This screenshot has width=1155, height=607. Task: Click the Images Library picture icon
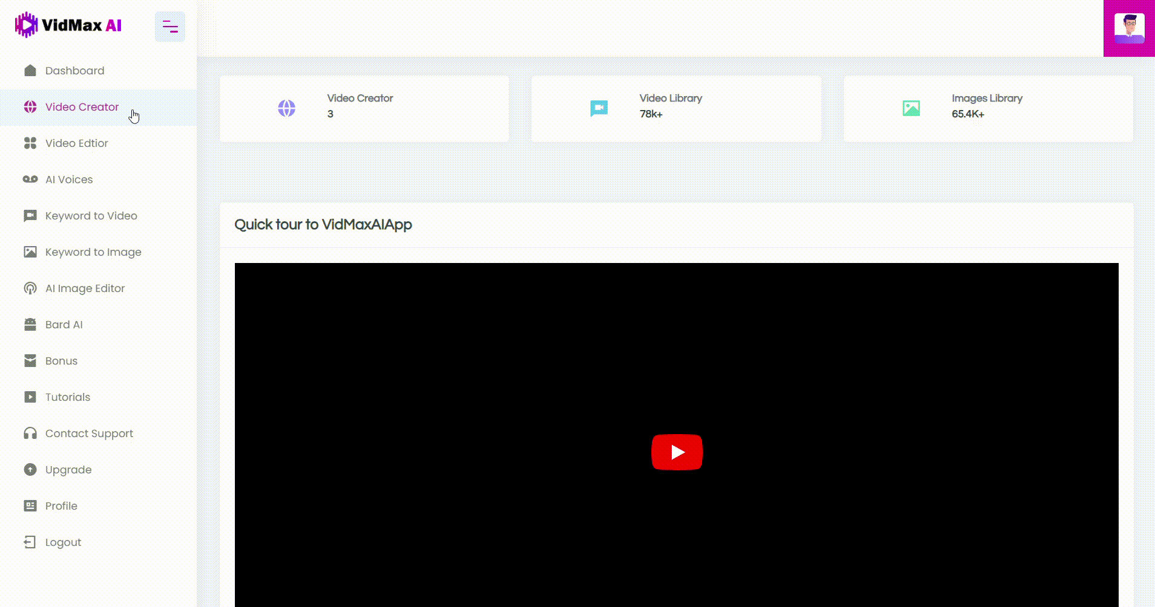click(x=911, y=108)
